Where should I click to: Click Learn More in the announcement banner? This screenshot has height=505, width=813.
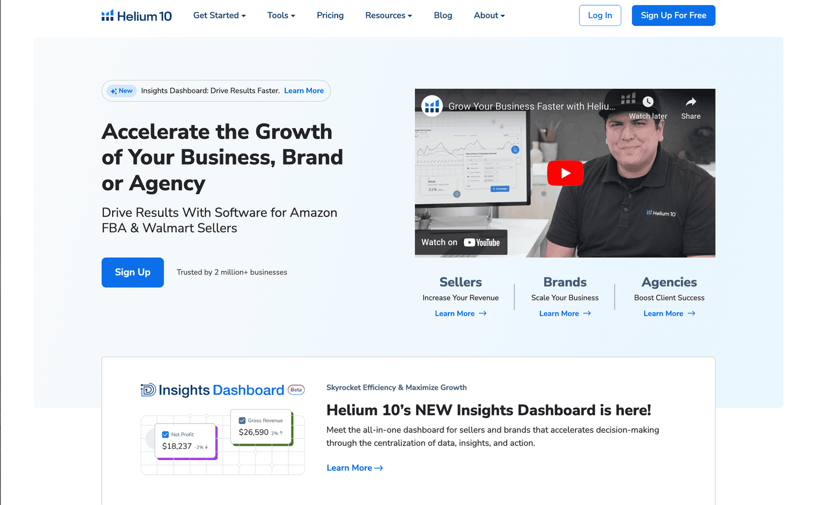pos(304,91)
